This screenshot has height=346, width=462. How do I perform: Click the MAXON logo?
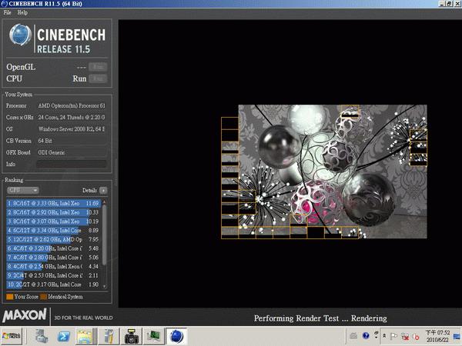(25, 315)
